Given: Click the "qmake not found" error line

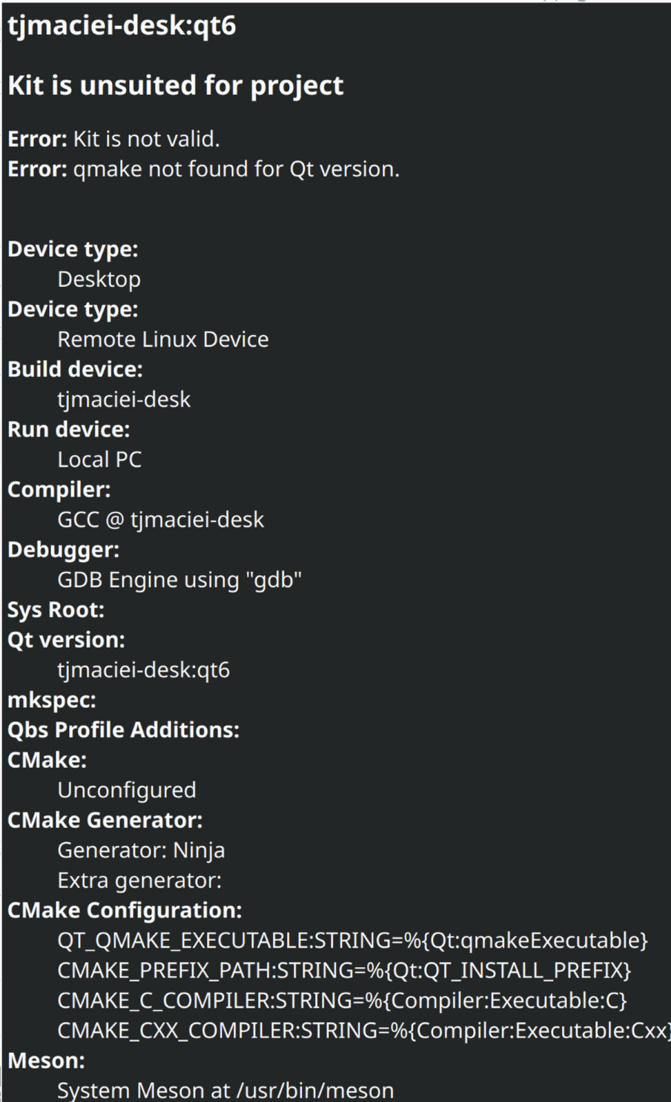Looking at the screenshot, I should point(203,169).
